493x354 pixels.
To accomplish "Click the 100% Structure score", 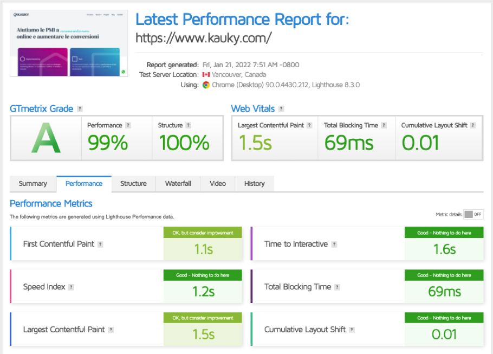I will tap(184, 143).
